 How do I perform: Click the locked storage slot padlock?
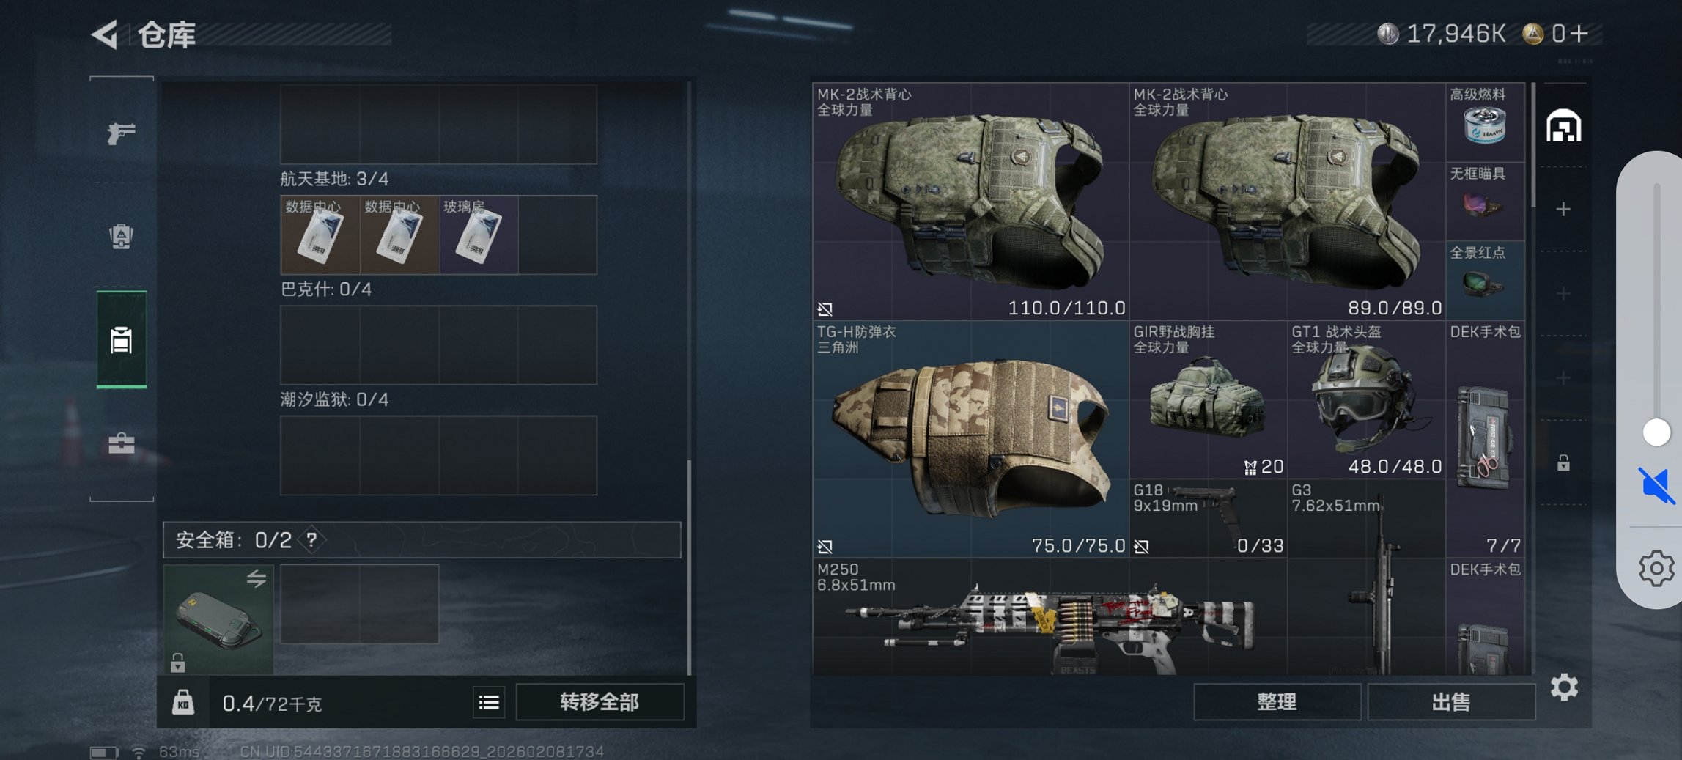(1563, 462)
